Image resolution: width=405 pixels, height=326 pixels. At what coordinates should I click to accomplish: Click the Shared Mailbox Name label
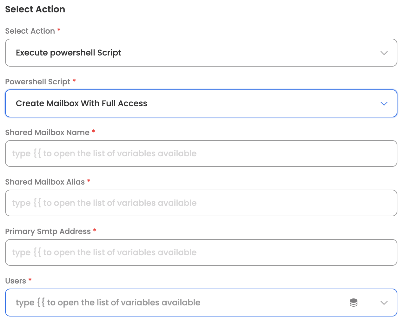coord(47,133)
